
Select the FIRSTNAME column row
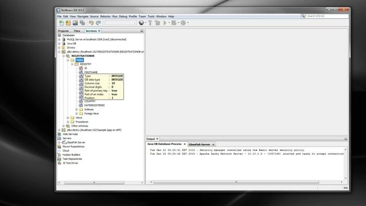[91, 73]
